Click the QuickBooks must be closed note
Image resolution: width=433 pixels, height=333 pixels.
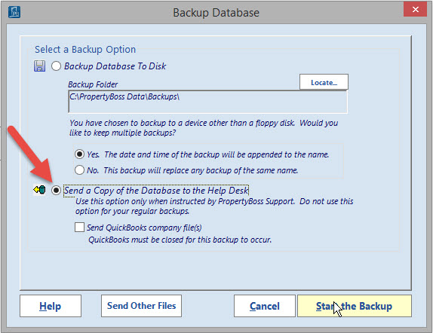[x=180, y=240]
